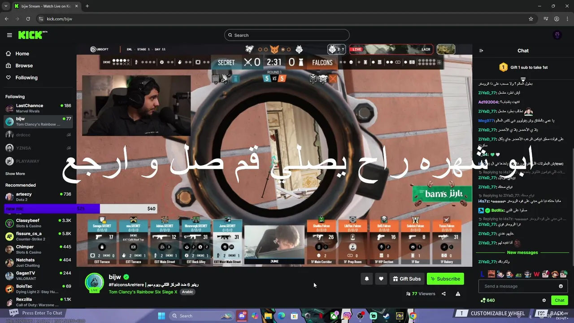Insert the blue L emote
Image resolution: width=574 pixels, height=323 pixels.
tap(483, 274)
